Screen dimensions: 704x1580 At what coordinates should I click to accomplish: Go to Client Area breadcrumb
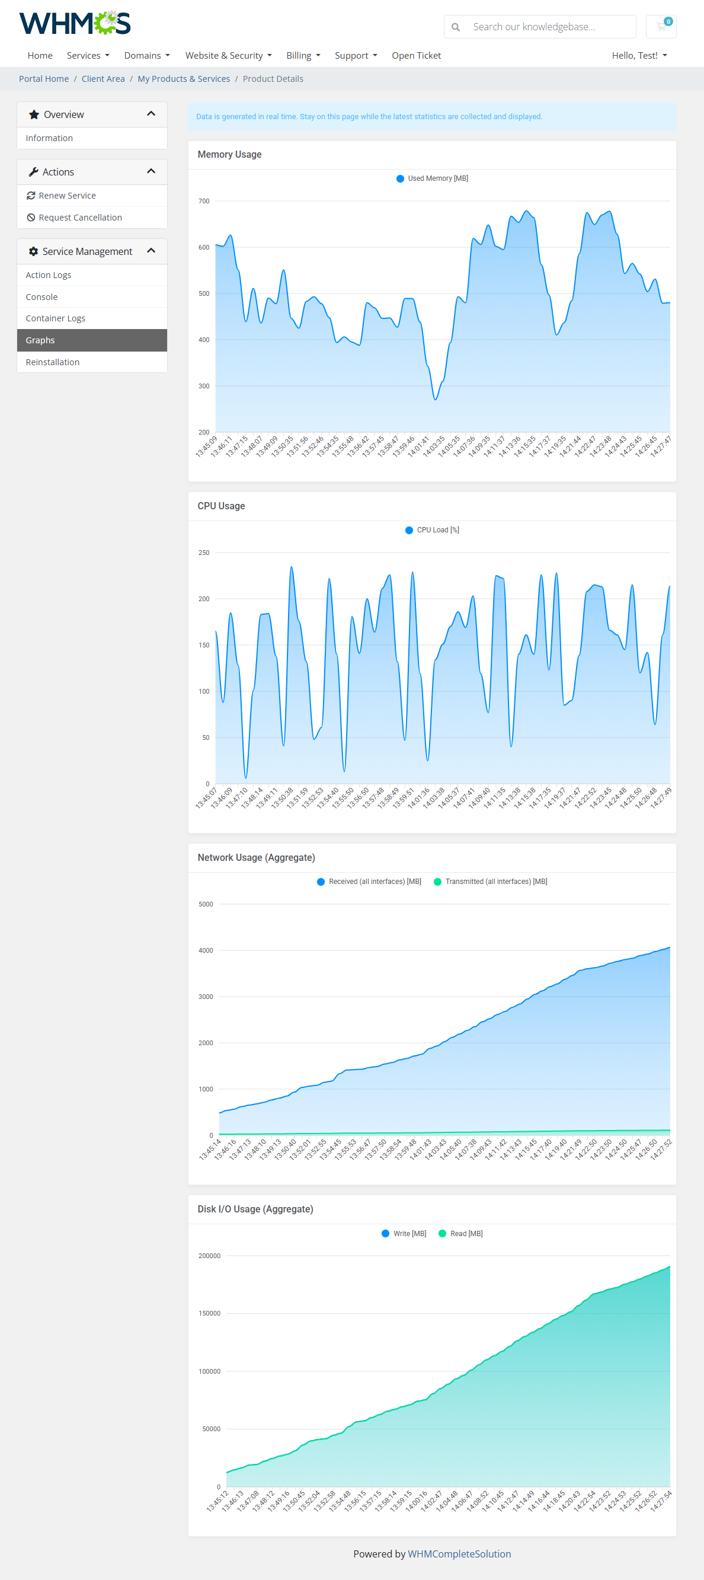[x=103, y=78]
